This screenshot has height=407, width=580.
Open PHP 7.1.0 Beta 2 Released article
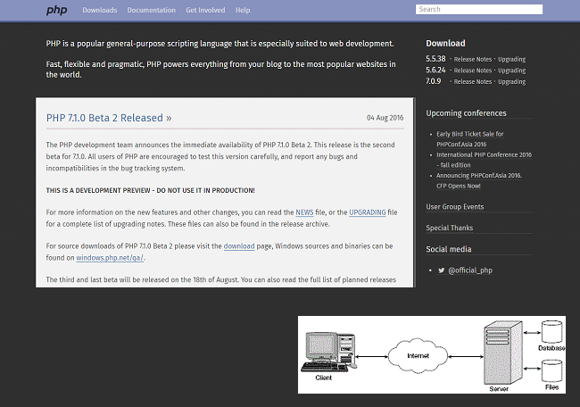coord(109,118)
